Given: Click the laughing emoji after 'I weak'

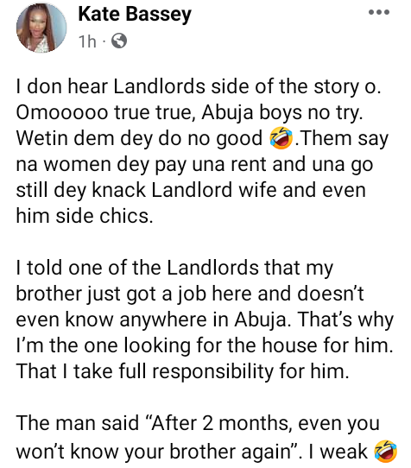Looking at the screenshot, I should click(385, 452).
